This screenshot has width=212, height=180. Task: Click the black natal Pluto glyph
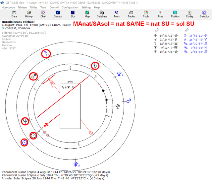point(118,107)
